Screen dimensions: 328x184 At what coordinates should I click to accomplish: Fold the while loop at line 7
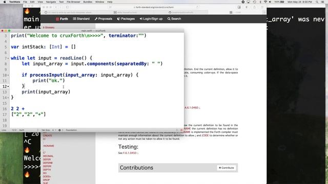tap(8, 58)
